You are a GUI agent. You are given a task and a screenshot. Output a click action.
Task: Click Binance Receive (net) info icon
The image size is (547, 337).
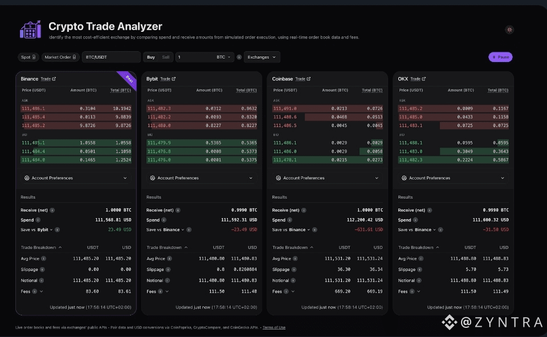click(52, 210)
